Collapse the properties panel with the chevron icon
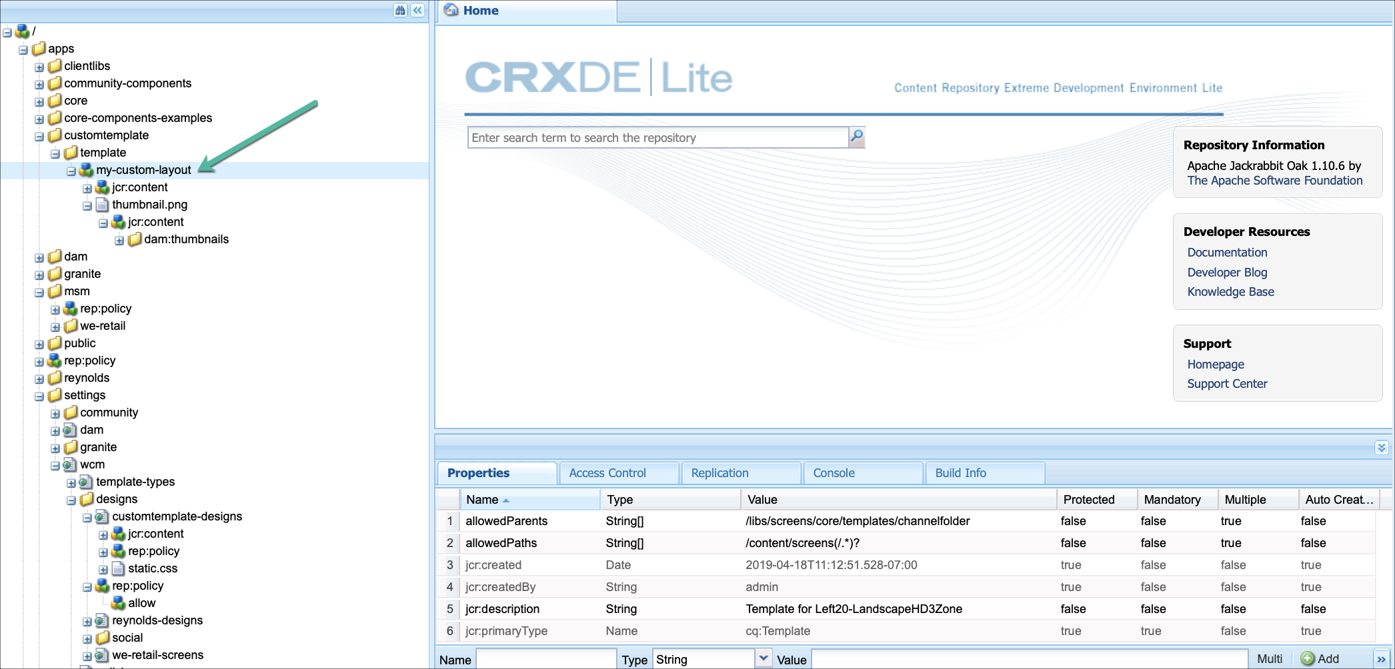 click(1382, 447)
